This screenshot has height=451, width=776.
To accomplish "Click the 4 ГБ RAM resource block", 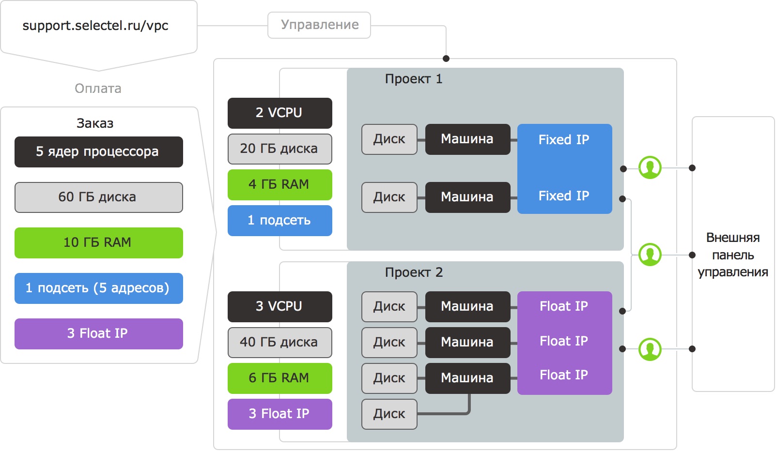I will (x=280, y=185).
